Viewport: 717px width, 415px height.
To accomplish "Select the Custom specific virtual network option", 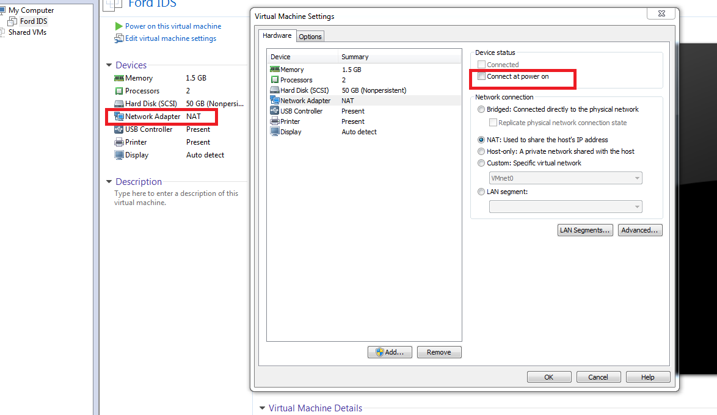I will pos(481,163).
